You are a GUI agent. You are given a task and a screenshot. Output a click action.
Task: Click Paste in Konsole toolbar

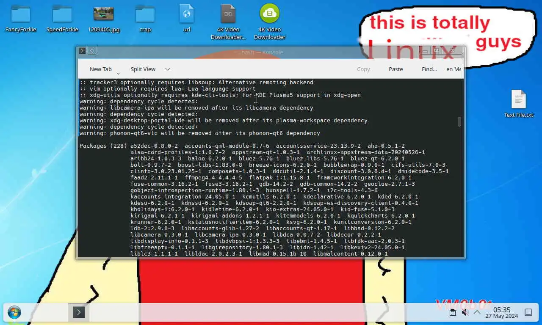point(396,69)
